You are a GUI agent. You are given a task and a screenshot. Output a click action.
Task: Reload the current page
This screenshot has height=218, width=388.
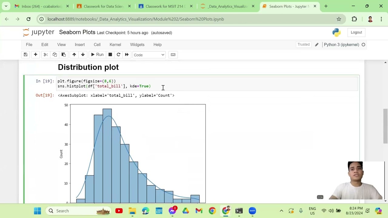[x=28, y=19]
